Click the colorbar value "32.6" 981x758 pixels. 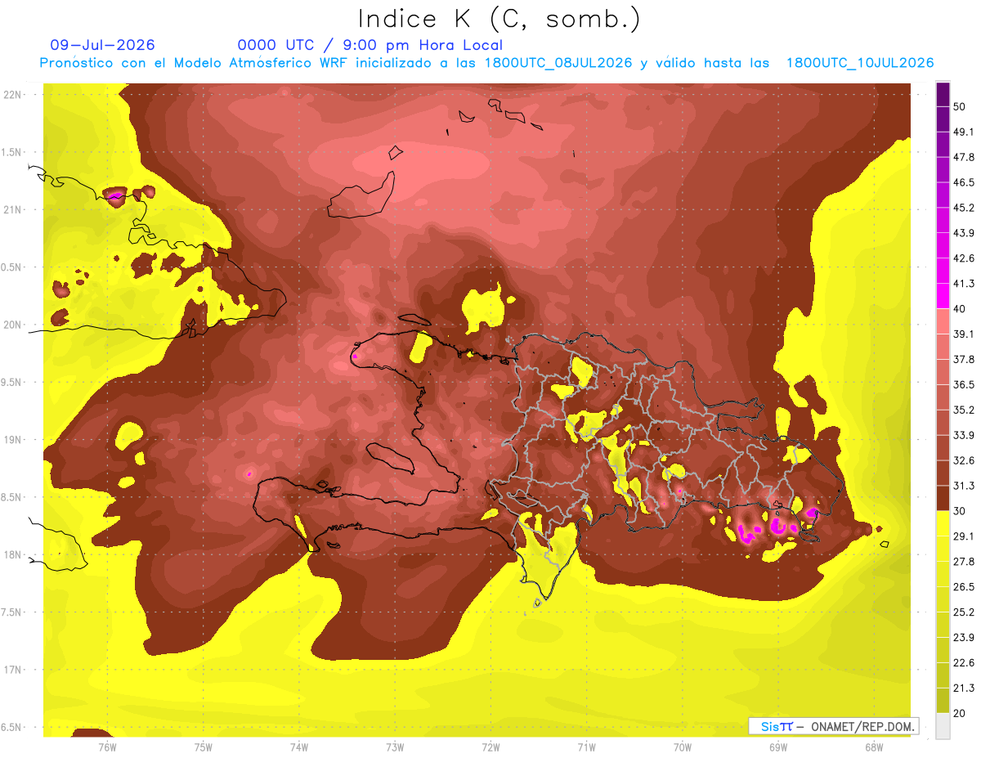point(964,460)
